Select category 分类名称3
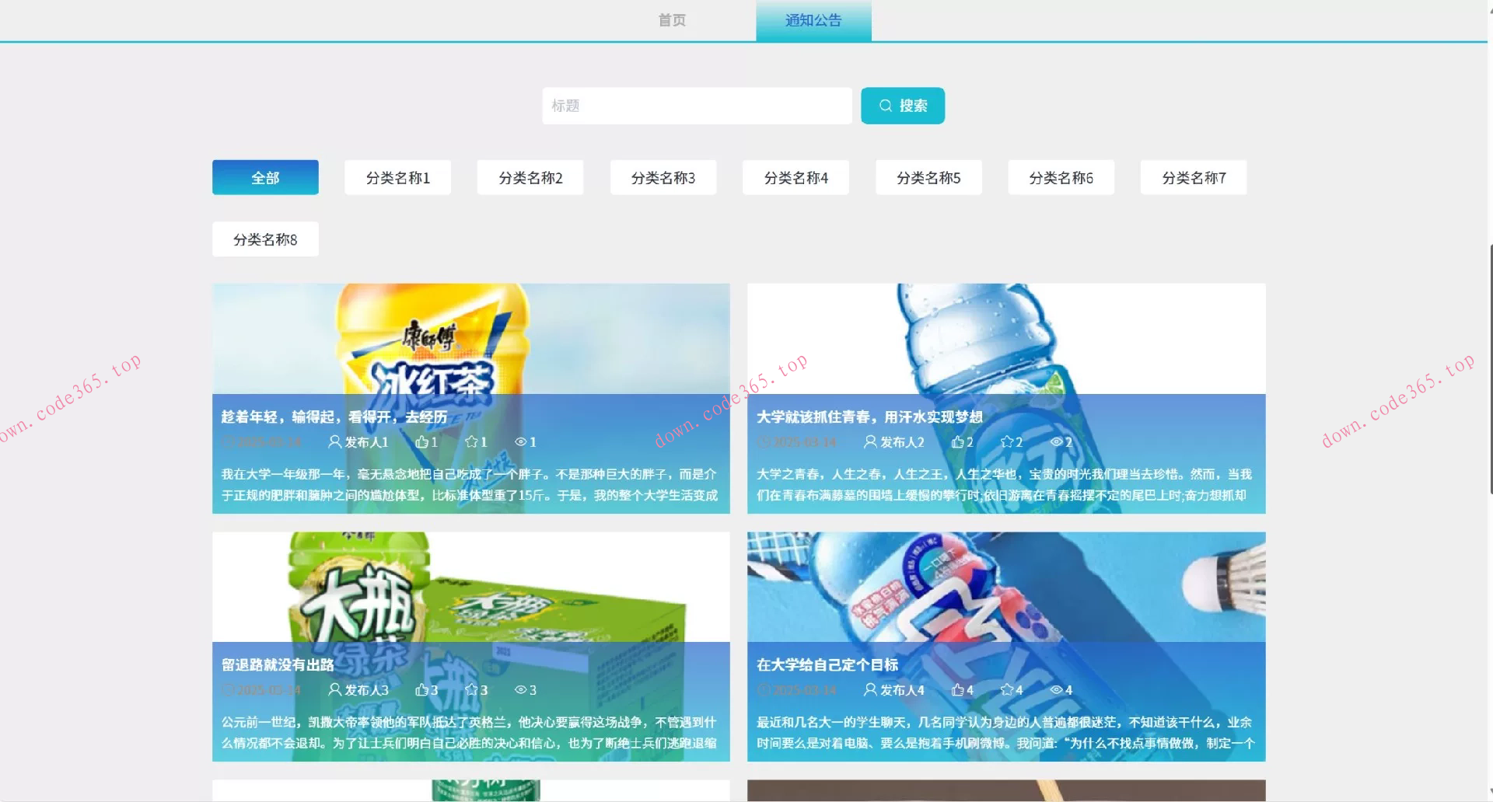1493x802 pixels. (663, 177)
